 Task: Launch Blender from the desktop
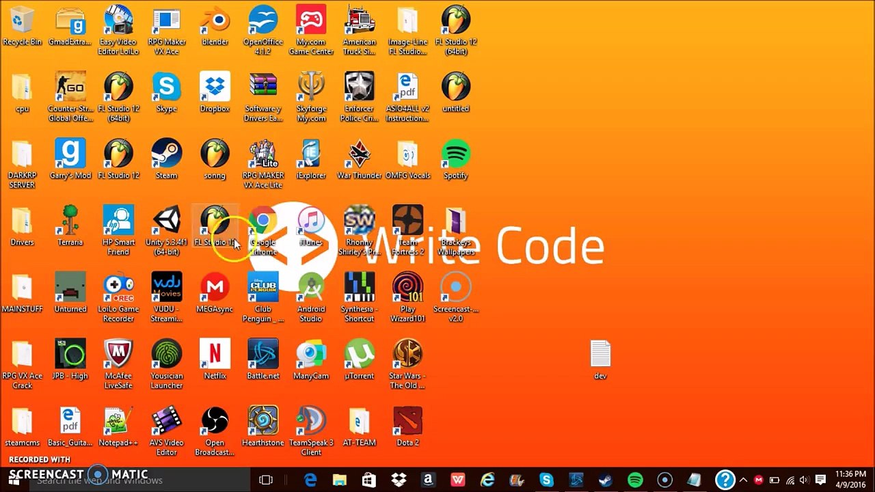click(215, 26)
